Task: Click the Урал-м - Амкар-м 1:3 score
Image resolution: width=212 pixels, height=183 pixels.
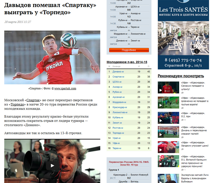Action: click(129, 17)
